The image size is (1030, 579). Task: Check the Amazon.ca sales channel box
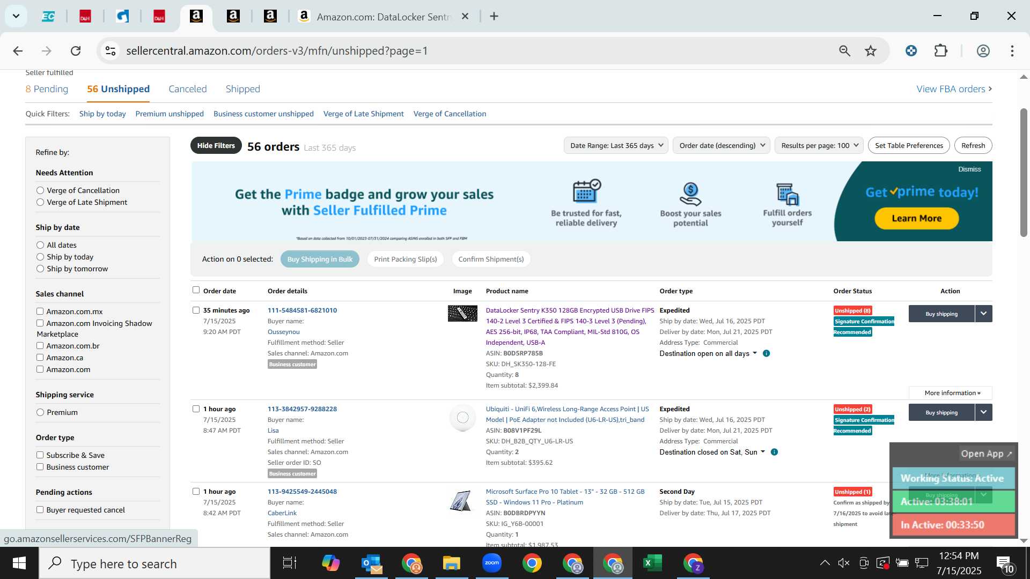40,358
